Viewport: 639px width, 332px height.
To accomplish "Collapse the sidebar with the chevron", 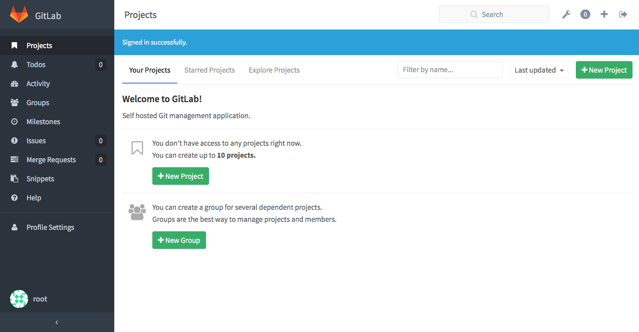I will (x=57, y=322).
